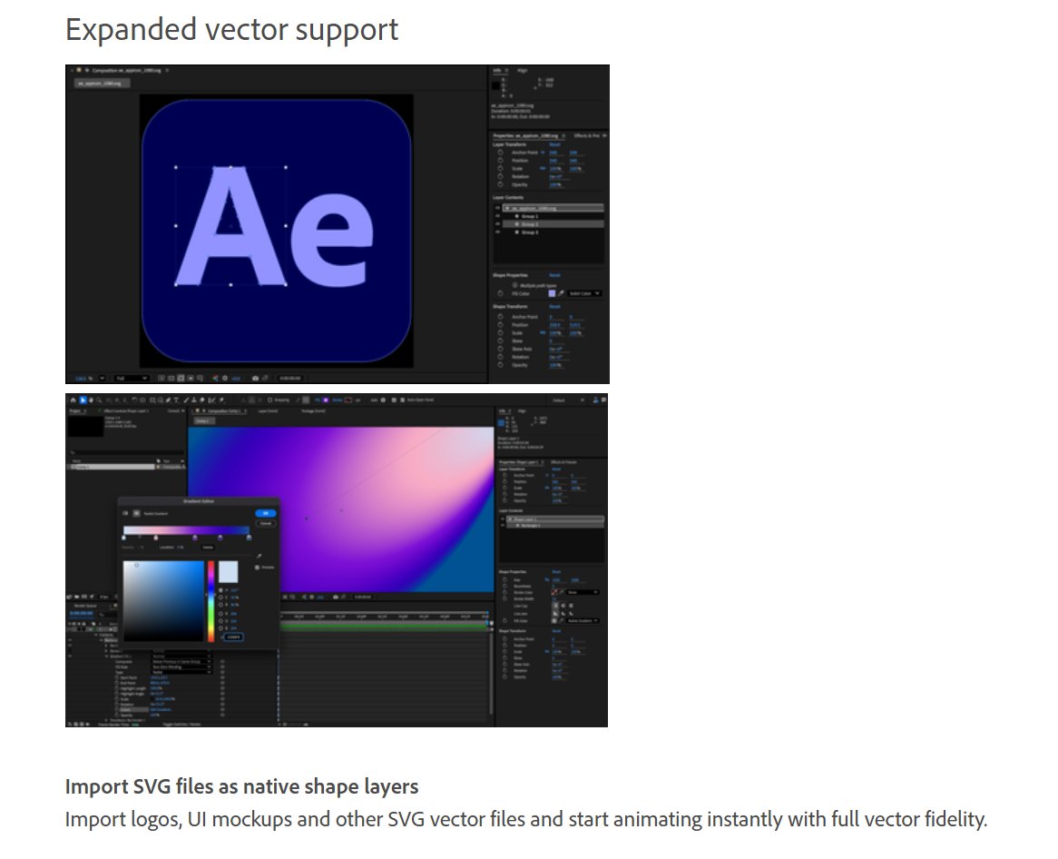The image size is (1058, 859).
Task: Click the snapshot camera icon under the Ae logo viewer
Action: (x=256, y=378)
